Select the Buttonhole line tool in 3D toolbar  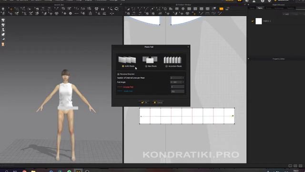(76, 13)
